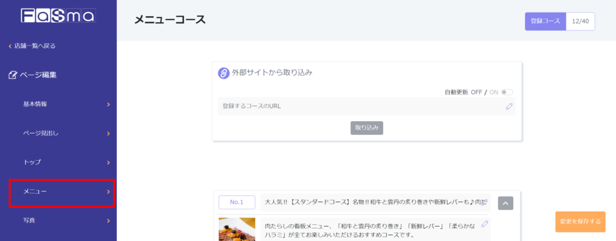This screenshot has height=241, width=616.
Task: Expand the 写真 sidebar arrow
Action: click(108, 221)
